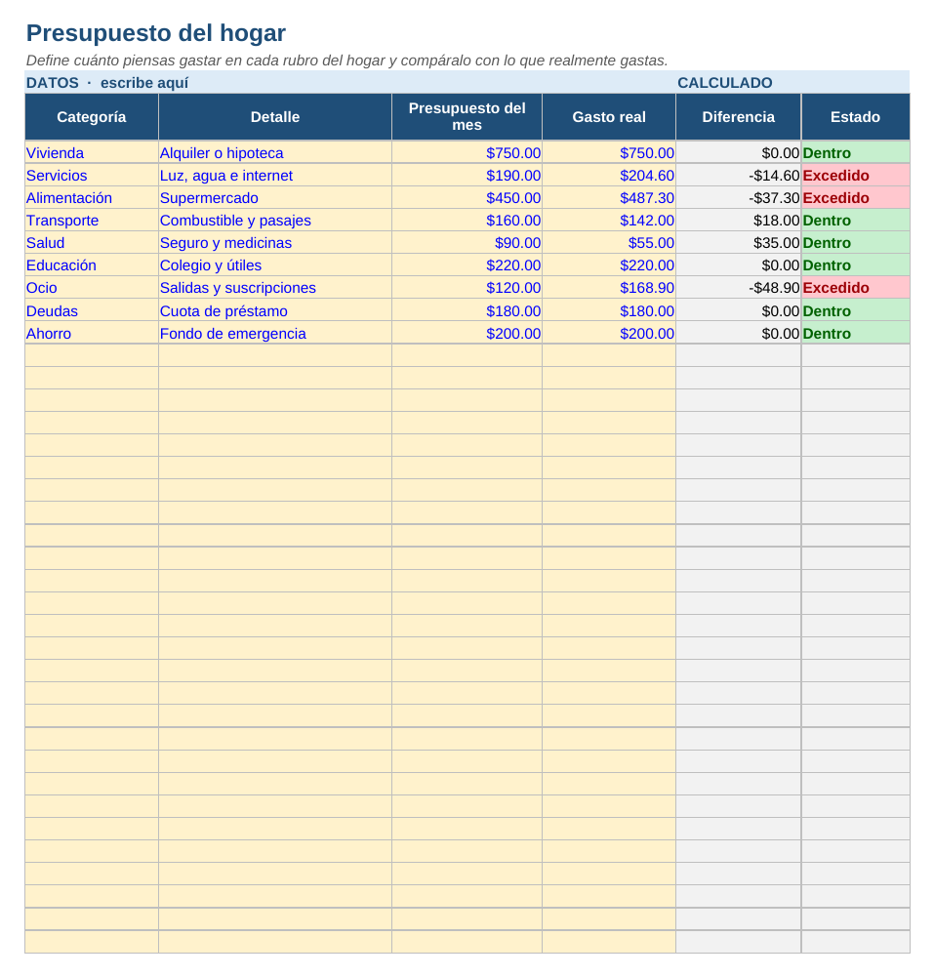Click the "Salidas y suscripciones" cell
This screenshot has height=977, width=934.
coord(275,287)
